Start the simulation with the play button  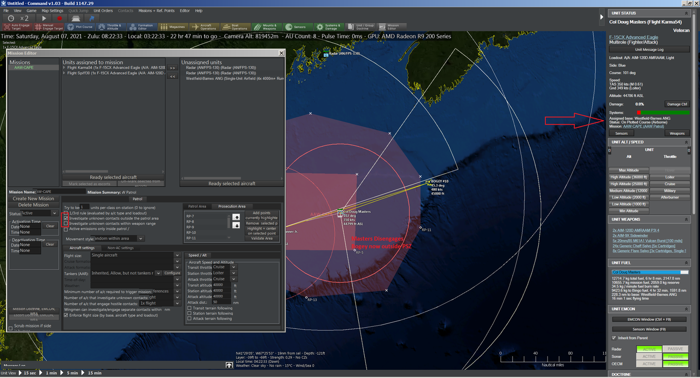tap(45, 18)
